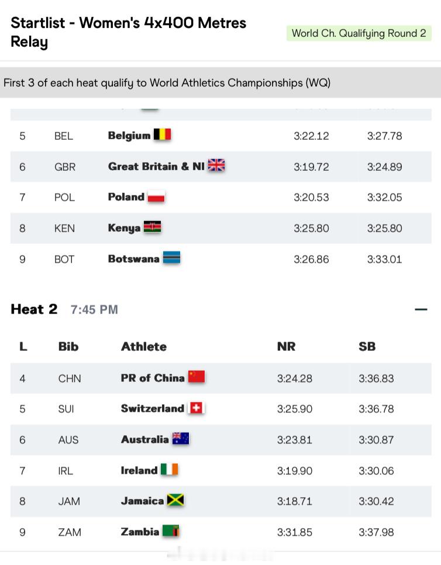
Task: Click the Kenya flag icon
Action: (152, 227)
